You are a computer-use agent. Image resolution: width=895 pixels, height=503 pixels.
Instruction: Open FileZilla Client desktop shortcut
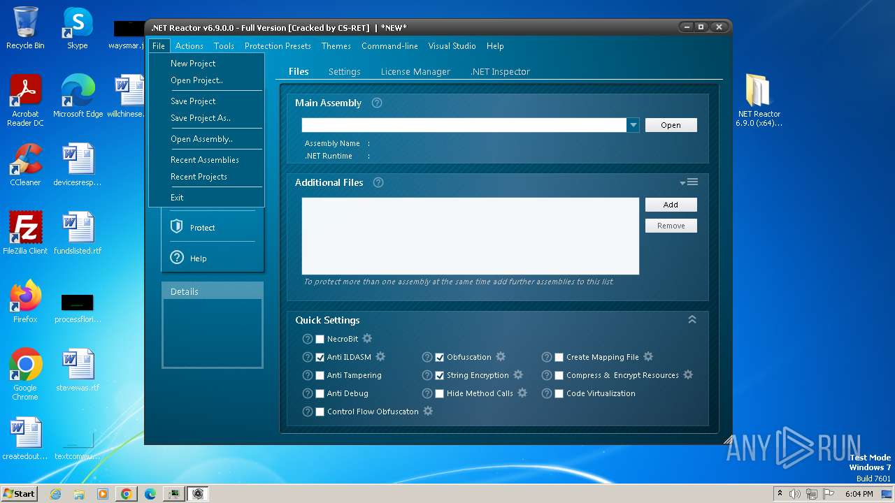[25, 233]
